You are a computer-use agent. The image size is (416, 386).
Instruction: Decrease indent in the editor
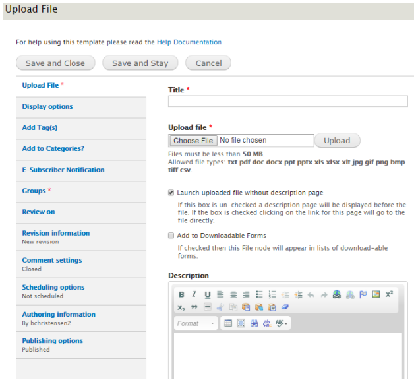coord(285,294)
